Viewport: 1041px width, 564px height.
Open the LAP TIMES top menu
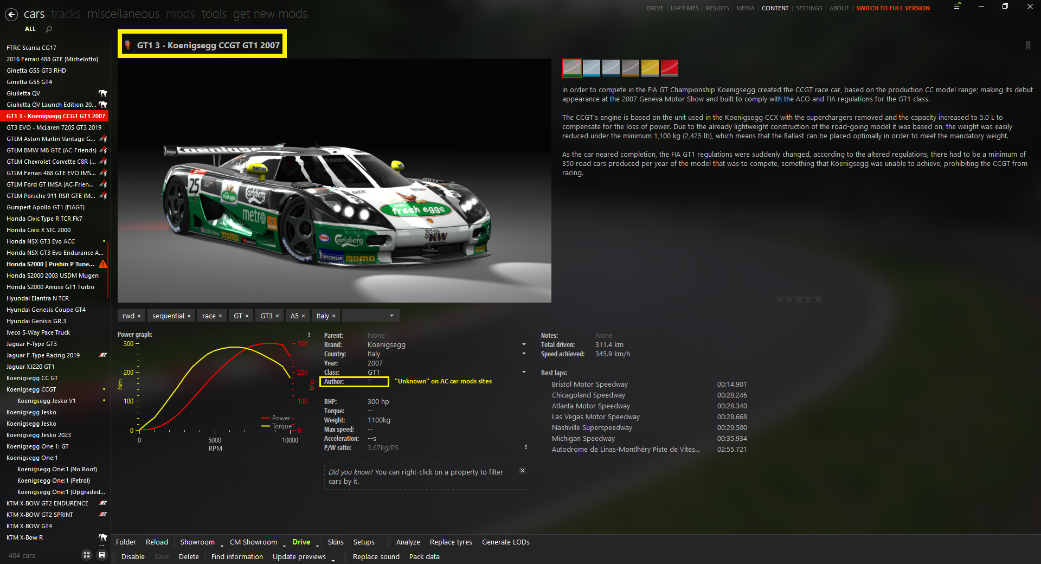click(685, 8)
